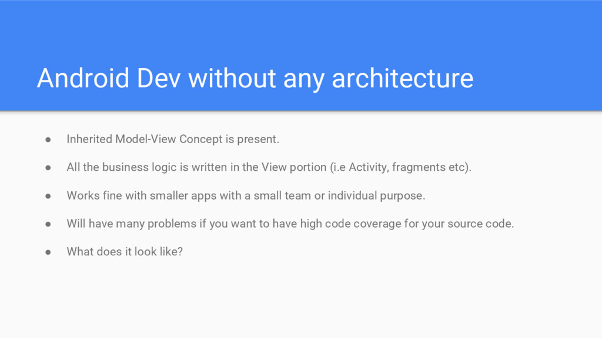Select the bullet dot before 'Inherited Model-View Concept'

pos(48,140)
